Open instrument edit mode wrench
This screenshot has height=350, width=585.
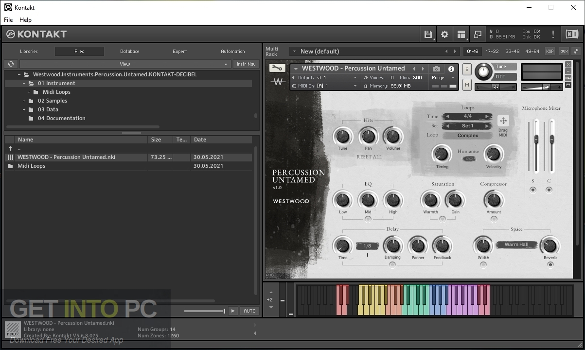pos(277,68)
